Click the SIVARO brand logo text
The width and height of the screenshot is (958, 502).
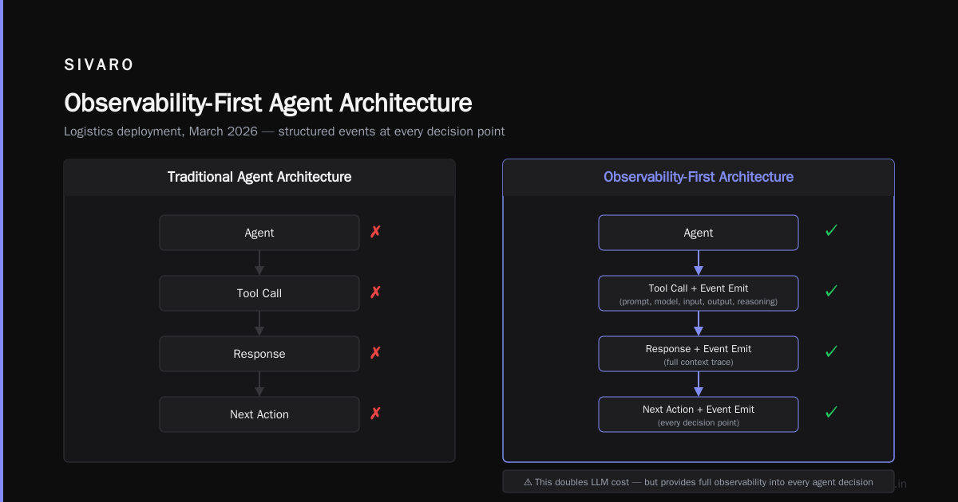99,65
